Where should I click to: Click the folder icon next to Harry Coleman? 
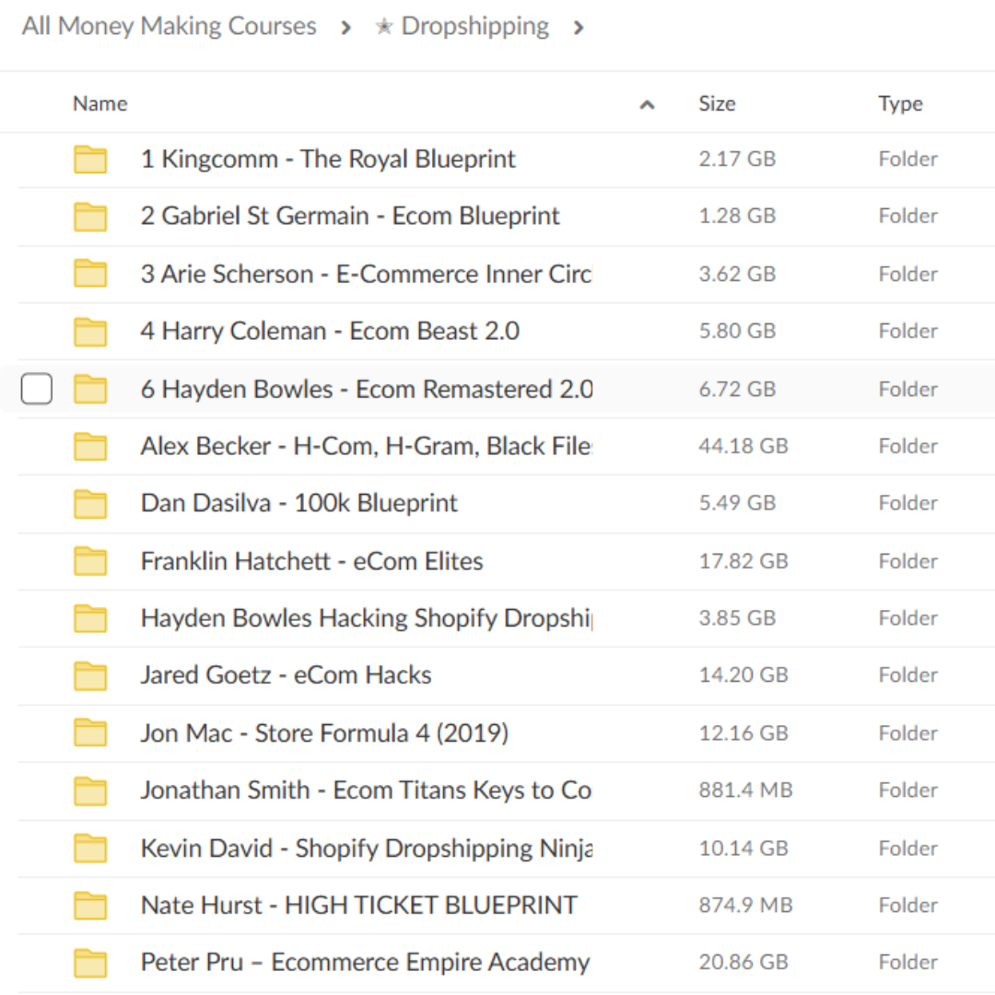coord(89,331)
